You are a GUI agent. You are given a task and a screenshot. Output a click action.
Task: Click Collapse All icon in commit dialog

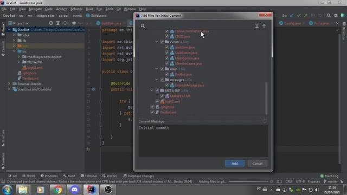click(x=264, y=26)
